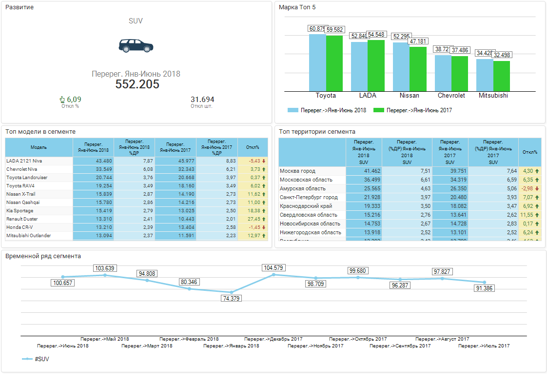The image size is (547, 387).
Task: Click red down arrow in Амурская область row
Action: [537, 188]
